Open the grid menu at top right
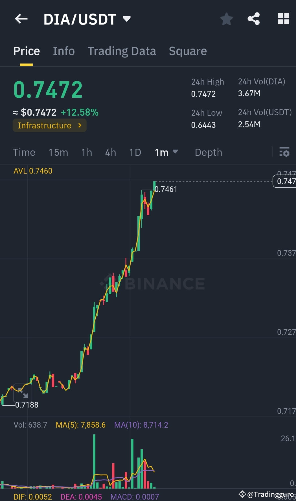This screenshot has height=501, width=296. [283, 19]
